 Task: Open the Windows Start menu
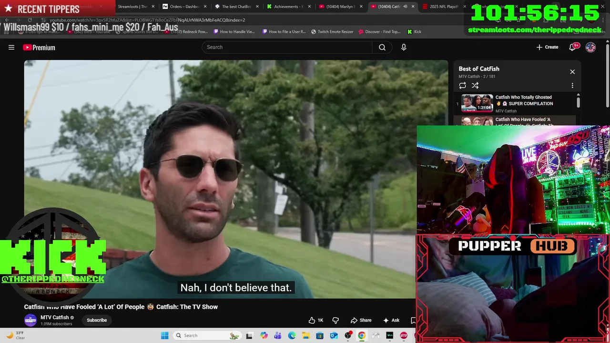point(165,335)
